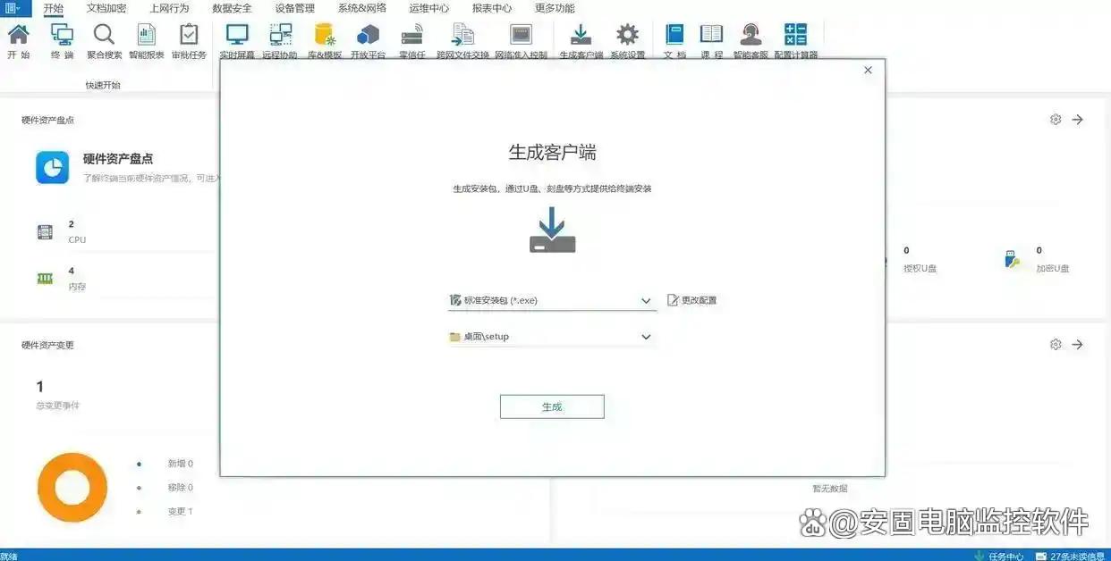Viewport: 1111px width, 561px height.
Task: Open the 设备管理 menu tab
Action: pos(295,8)
